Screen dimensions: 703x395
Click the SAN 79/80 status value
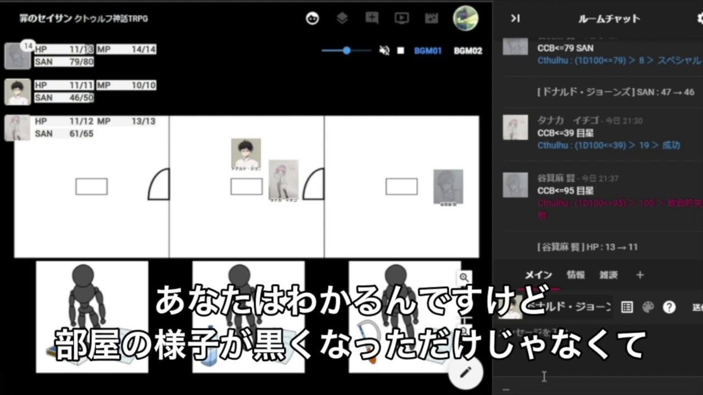64,61
